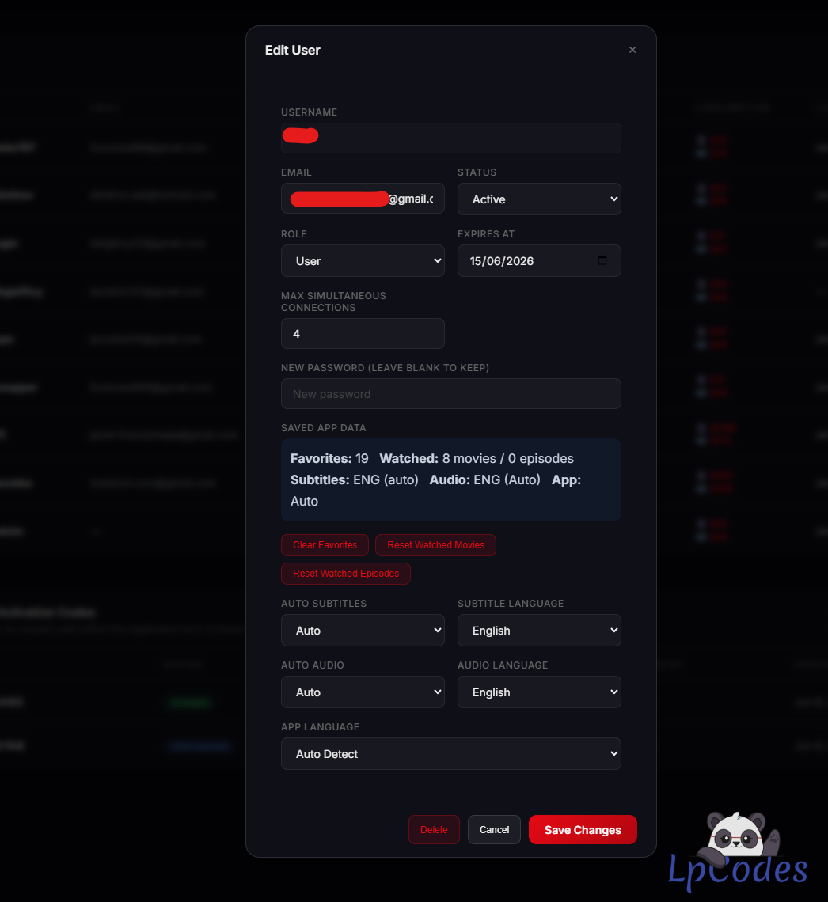Open the Status dropdown showing Active
828x902 pixels.
[x=539, y=199]
